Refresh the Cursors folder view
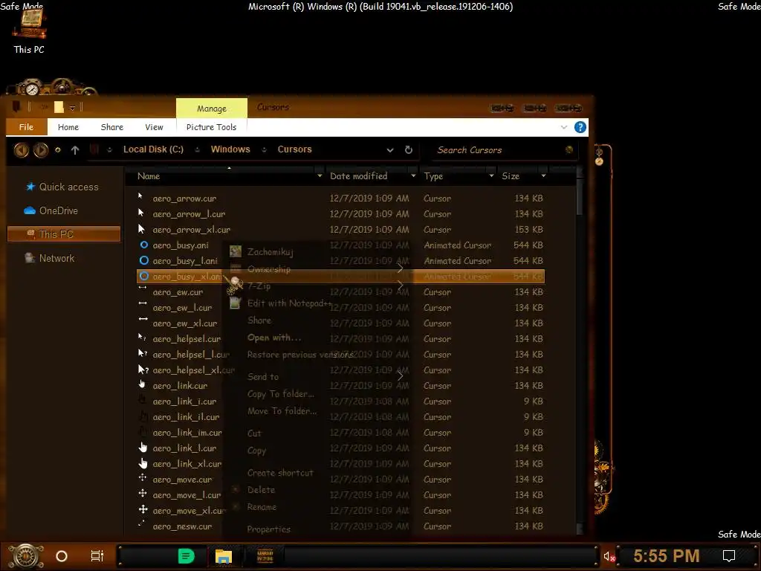The image size is (761, 571). point(409,149)
